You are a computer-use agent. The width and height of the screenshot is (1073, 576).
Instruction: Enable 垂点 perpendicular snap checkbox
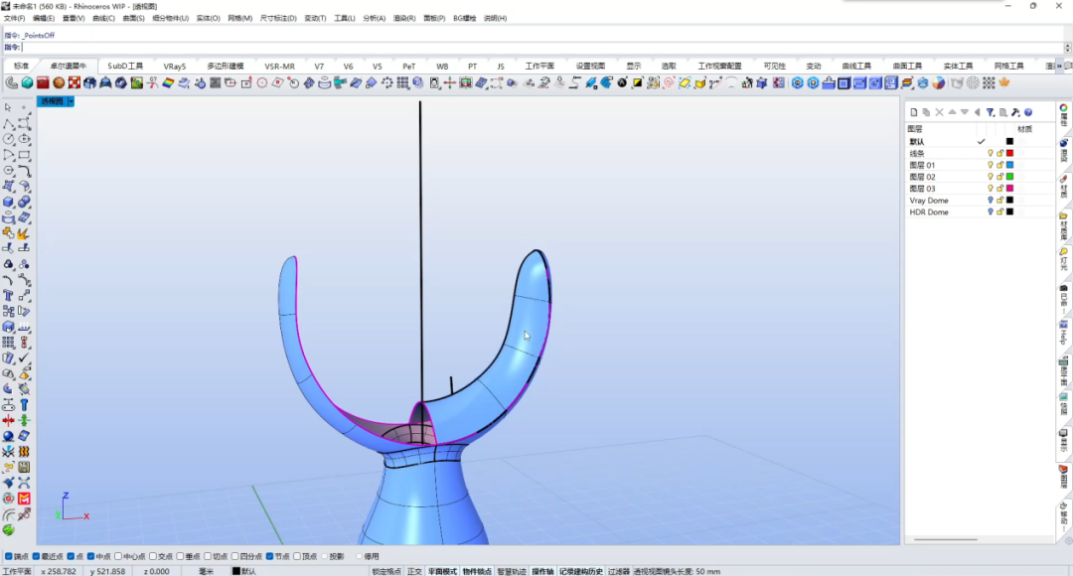(x=181, y=556)
